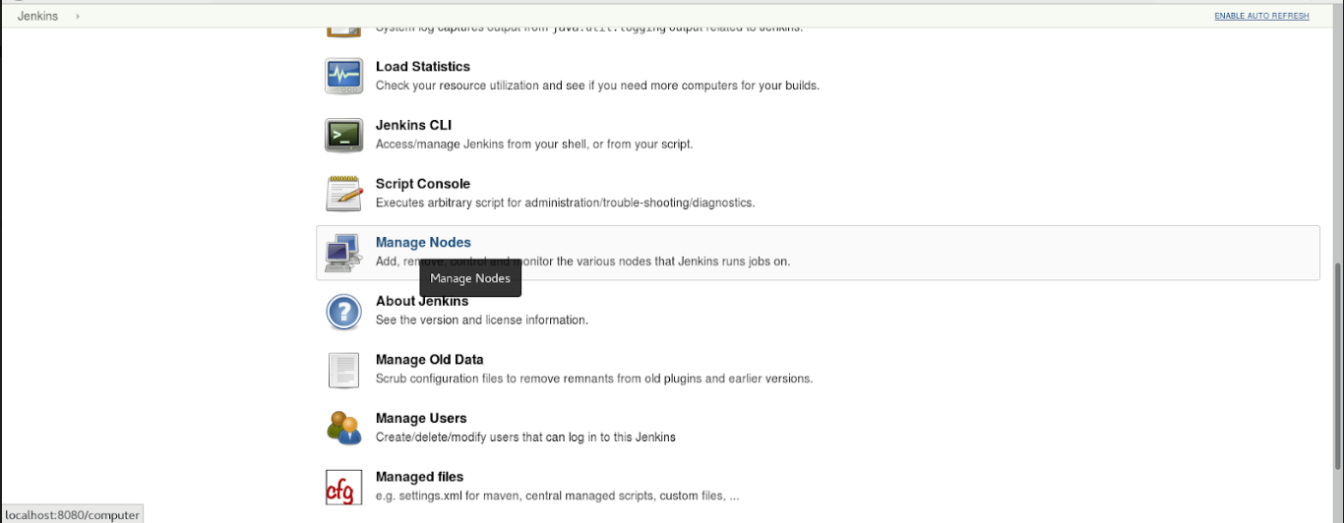Click the Manage Nodes description text
1344x523 pixels.
pyautogui.click(x=582, y=261)
